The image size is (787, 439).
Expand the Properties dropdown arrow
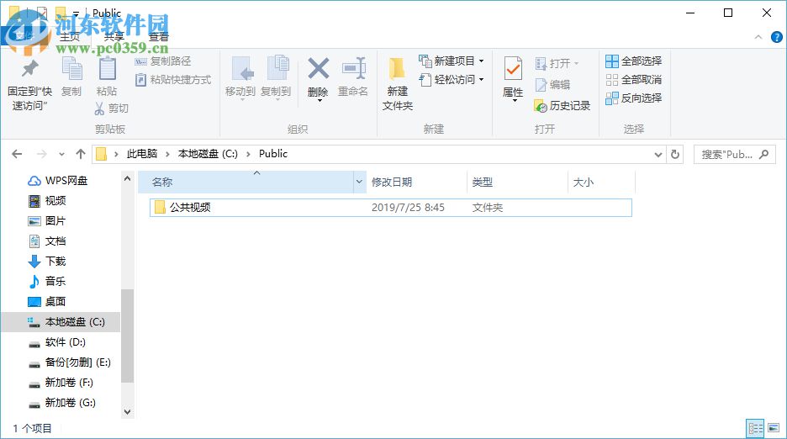coord(515,101)
